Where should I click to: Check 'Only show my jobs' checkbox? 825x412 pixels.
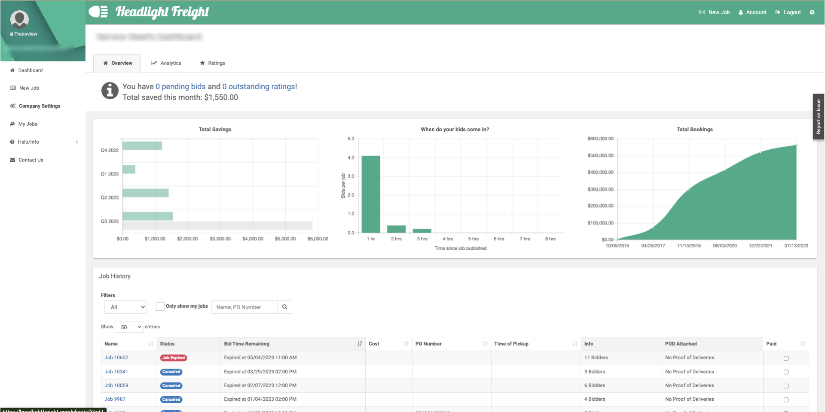coord(160,306)
